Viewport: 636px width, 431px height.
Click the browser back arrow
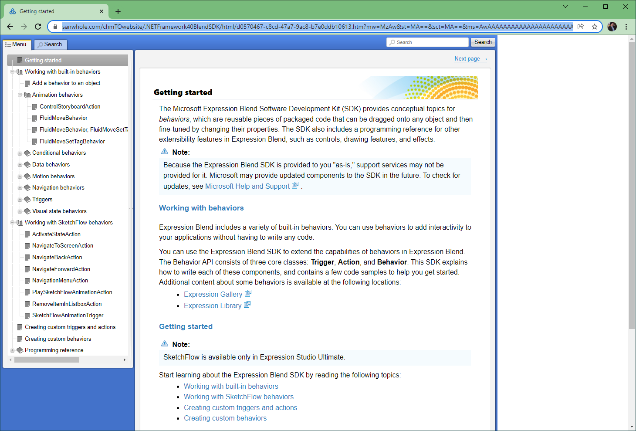(10, 27)
